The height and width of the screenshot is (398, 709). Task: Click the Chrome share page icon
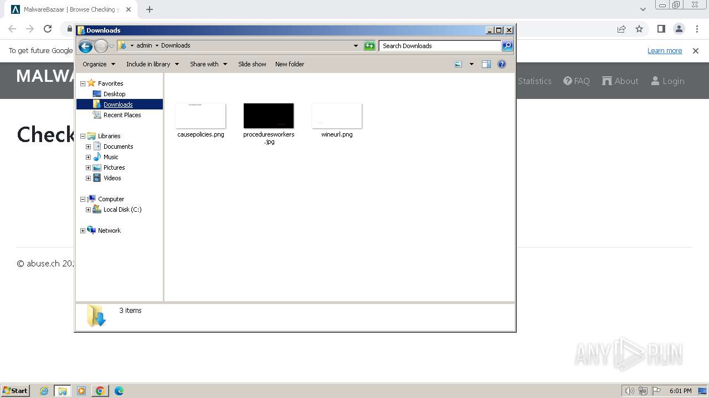point(621,29)
